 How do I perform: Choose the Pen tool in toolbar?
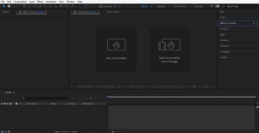coord(40,6)
